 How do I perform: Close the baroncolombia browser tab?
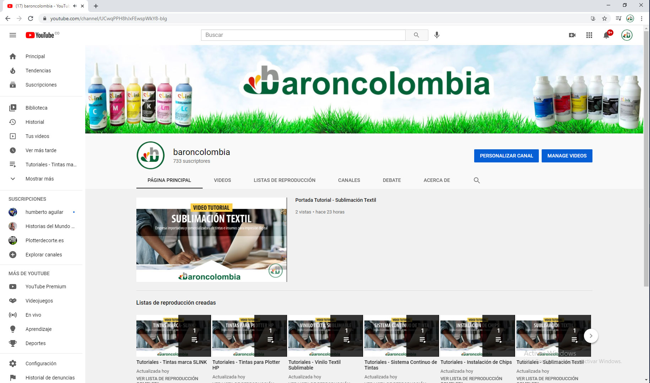coord(82,6)
